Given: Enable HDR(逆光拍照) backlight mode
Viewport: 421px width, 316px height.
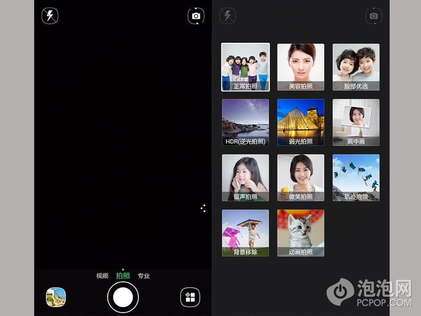Looking at the screenshot, I should coord(245,122).
